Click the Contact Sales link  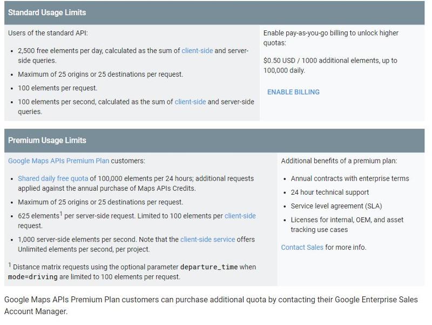coord(302,247)
